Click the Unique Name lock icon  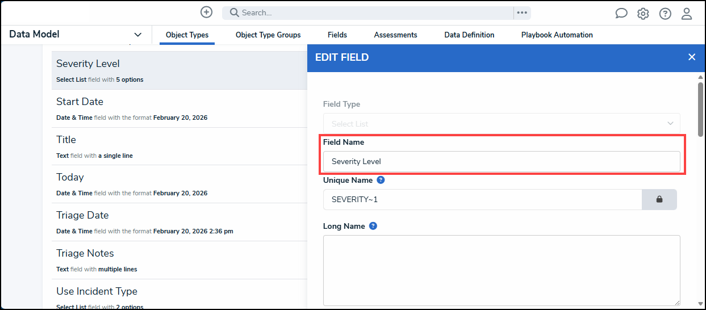coord(659,199)
